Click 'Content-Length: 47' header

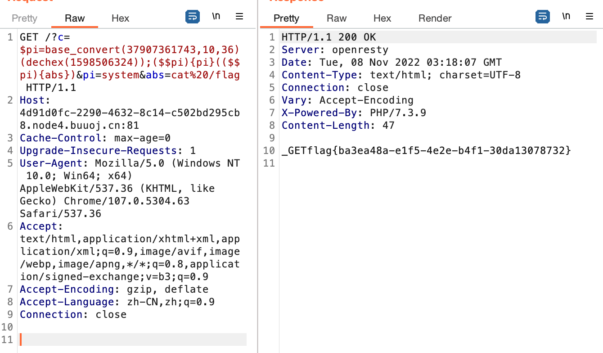[338, 125]
